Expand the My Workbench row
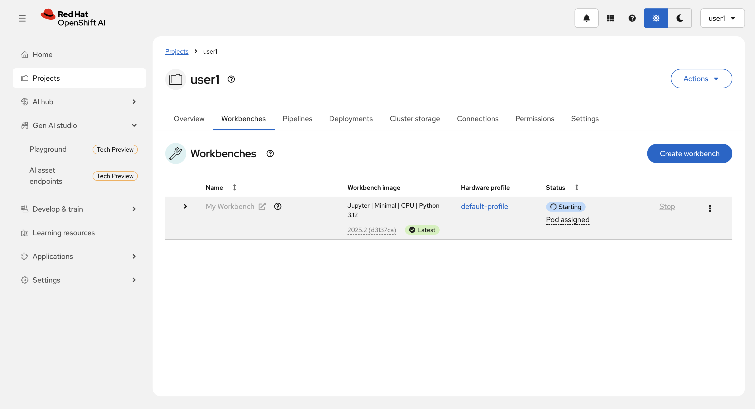 point(185,206)
